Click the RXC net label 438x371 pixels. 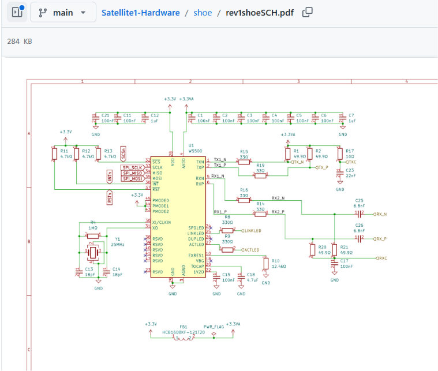381,258
